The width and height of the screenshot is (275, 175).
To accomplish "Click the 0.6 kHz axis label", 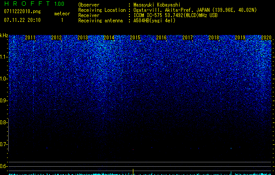I will click(4, 166).
